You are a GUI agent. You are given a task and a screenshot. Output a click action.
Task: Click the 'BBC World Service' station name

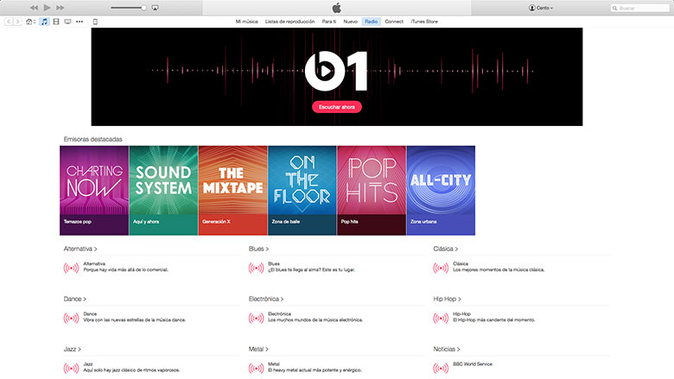click(x=473, y=364)
